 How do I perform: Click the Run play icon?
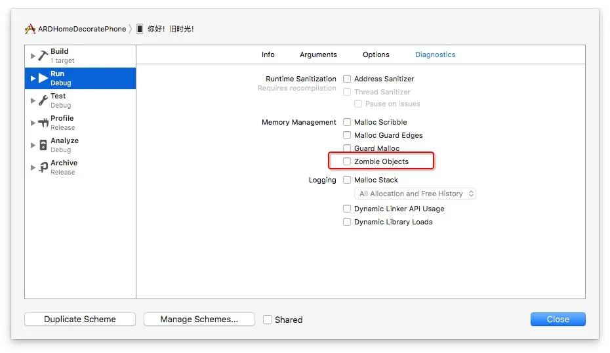pyautogui.click(x=43, y=78)
